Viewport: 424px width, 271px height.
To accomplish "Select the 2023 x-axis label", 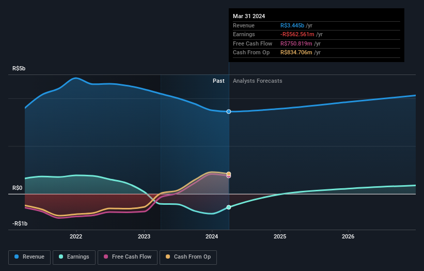I will [144, 236].
